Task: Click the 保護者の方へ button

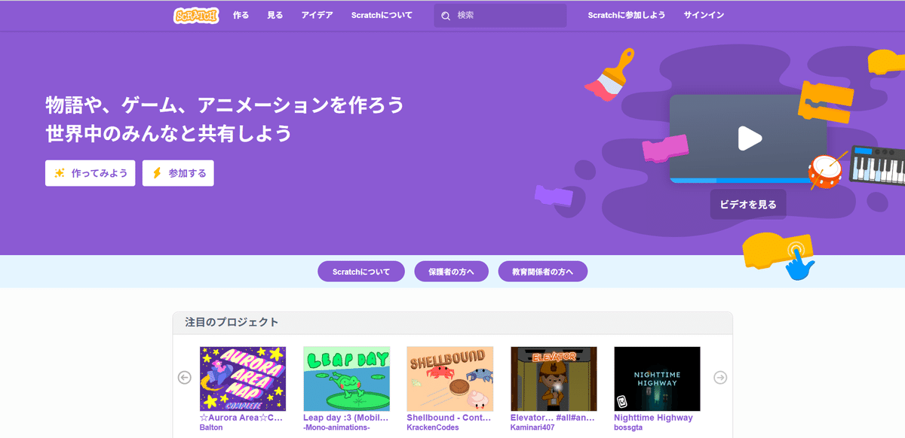Action: point(451,271)
